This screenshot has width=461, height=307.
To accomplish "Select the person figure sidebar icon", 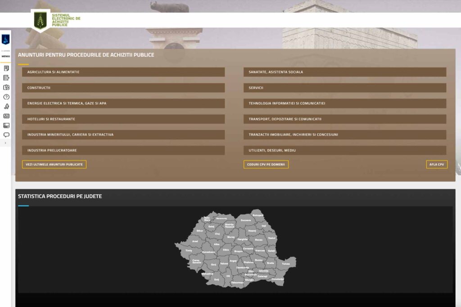I will coord(6,107).
